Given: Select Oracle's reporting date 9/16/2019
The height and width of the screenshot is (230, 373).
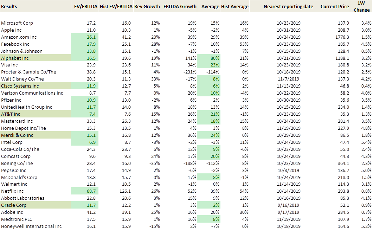Looking at the screenshot, I should 288,205.
